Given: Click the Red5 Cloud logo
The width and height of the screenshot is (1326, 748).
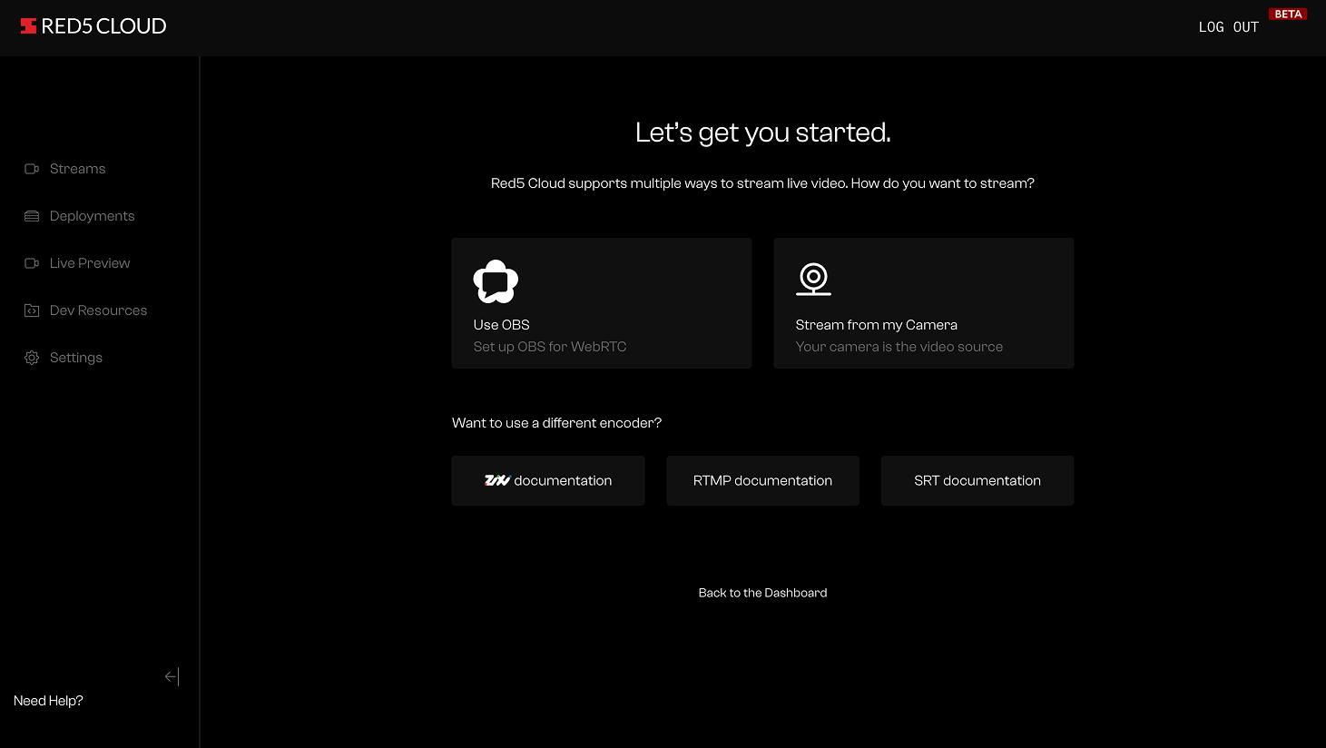Looking at the screenshot, I should pyautogui.click(x=93, y=26).
